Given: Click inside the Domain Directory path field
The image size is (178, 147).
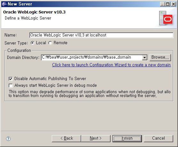Looking at the screenshot, I should tap(91, 57).
